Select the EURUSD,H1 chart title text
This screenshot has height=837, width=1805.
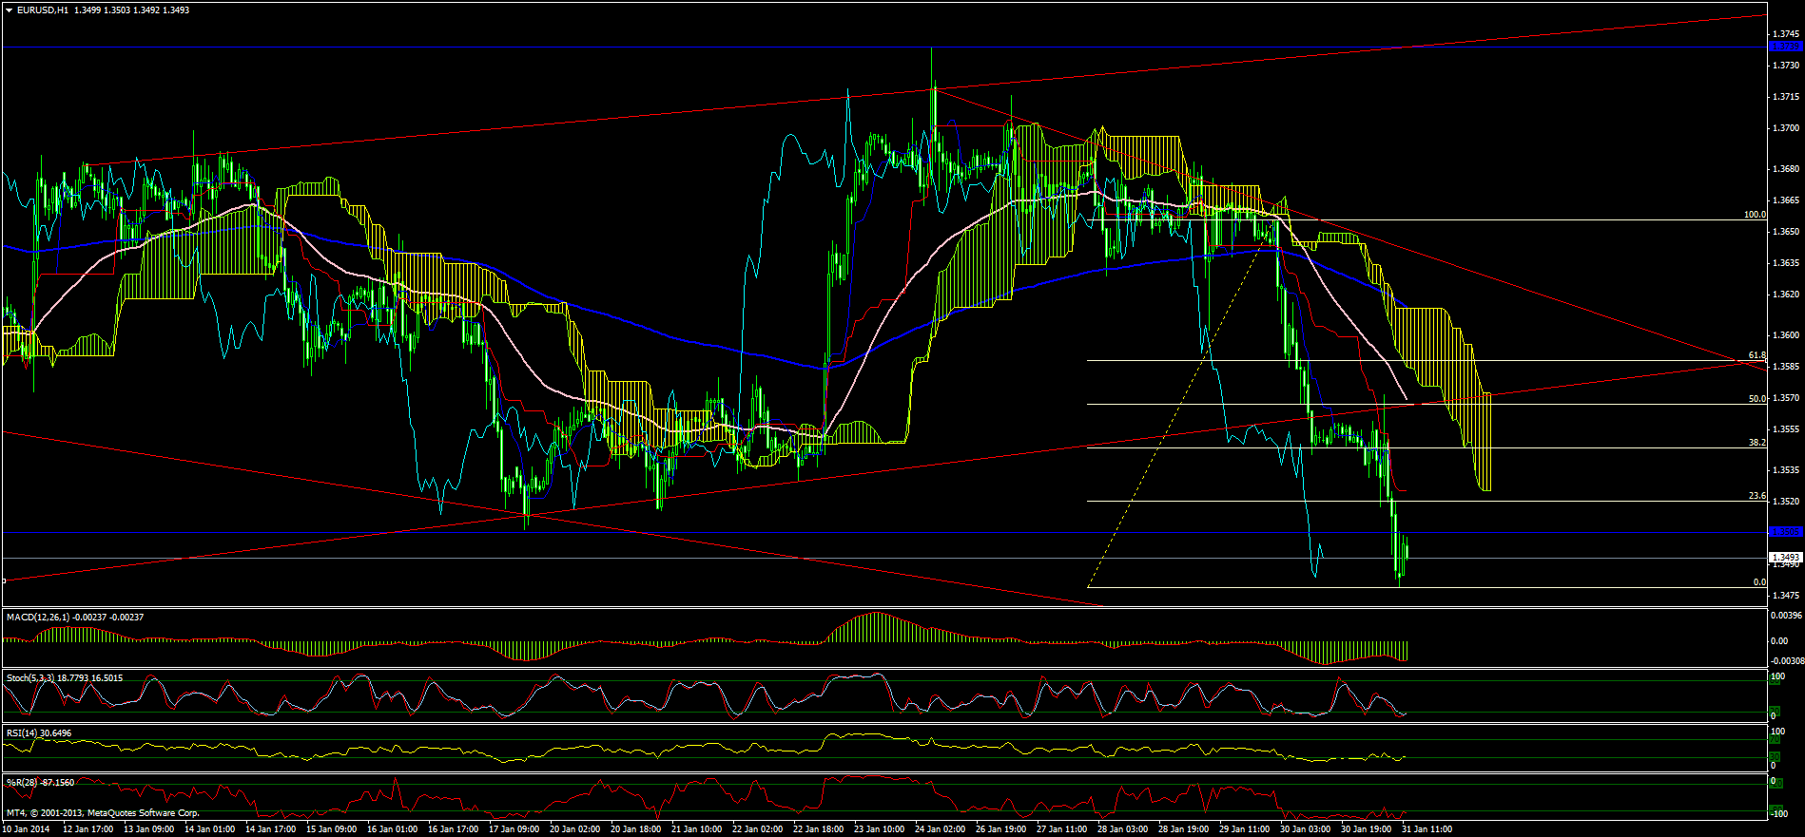tap(43, 10)
